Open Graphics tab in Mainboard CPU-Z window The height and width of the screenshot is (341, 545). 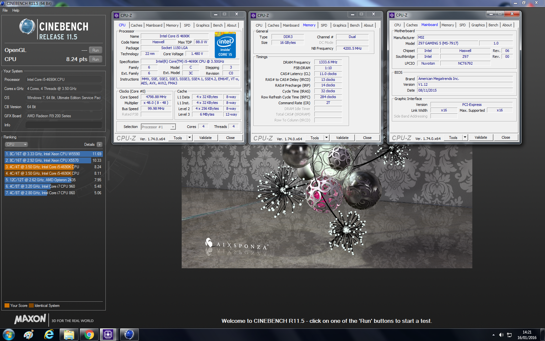(478, 25)
